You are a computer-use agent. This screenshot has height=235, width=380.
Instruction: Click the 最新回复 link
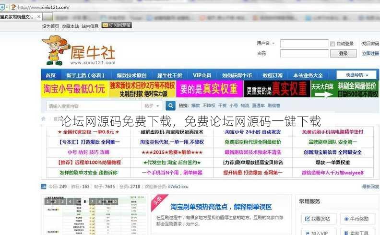click(370, 186)
